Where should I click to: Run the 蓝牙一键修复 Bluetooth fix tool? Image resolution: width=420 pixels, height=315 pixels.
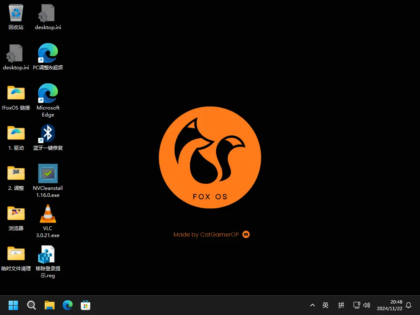tap(48, 133)
